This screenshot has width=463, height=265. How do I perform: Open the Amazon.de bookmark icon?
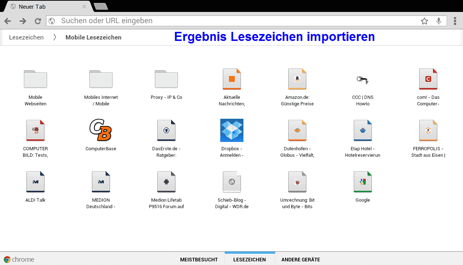(x=297, y=79)
